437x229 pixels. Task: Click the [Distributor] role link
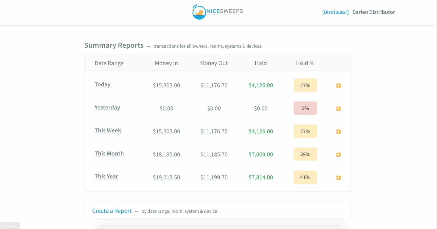335,12
